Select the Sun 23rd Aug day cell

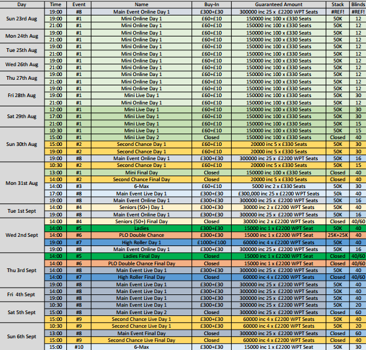(22, 19)
